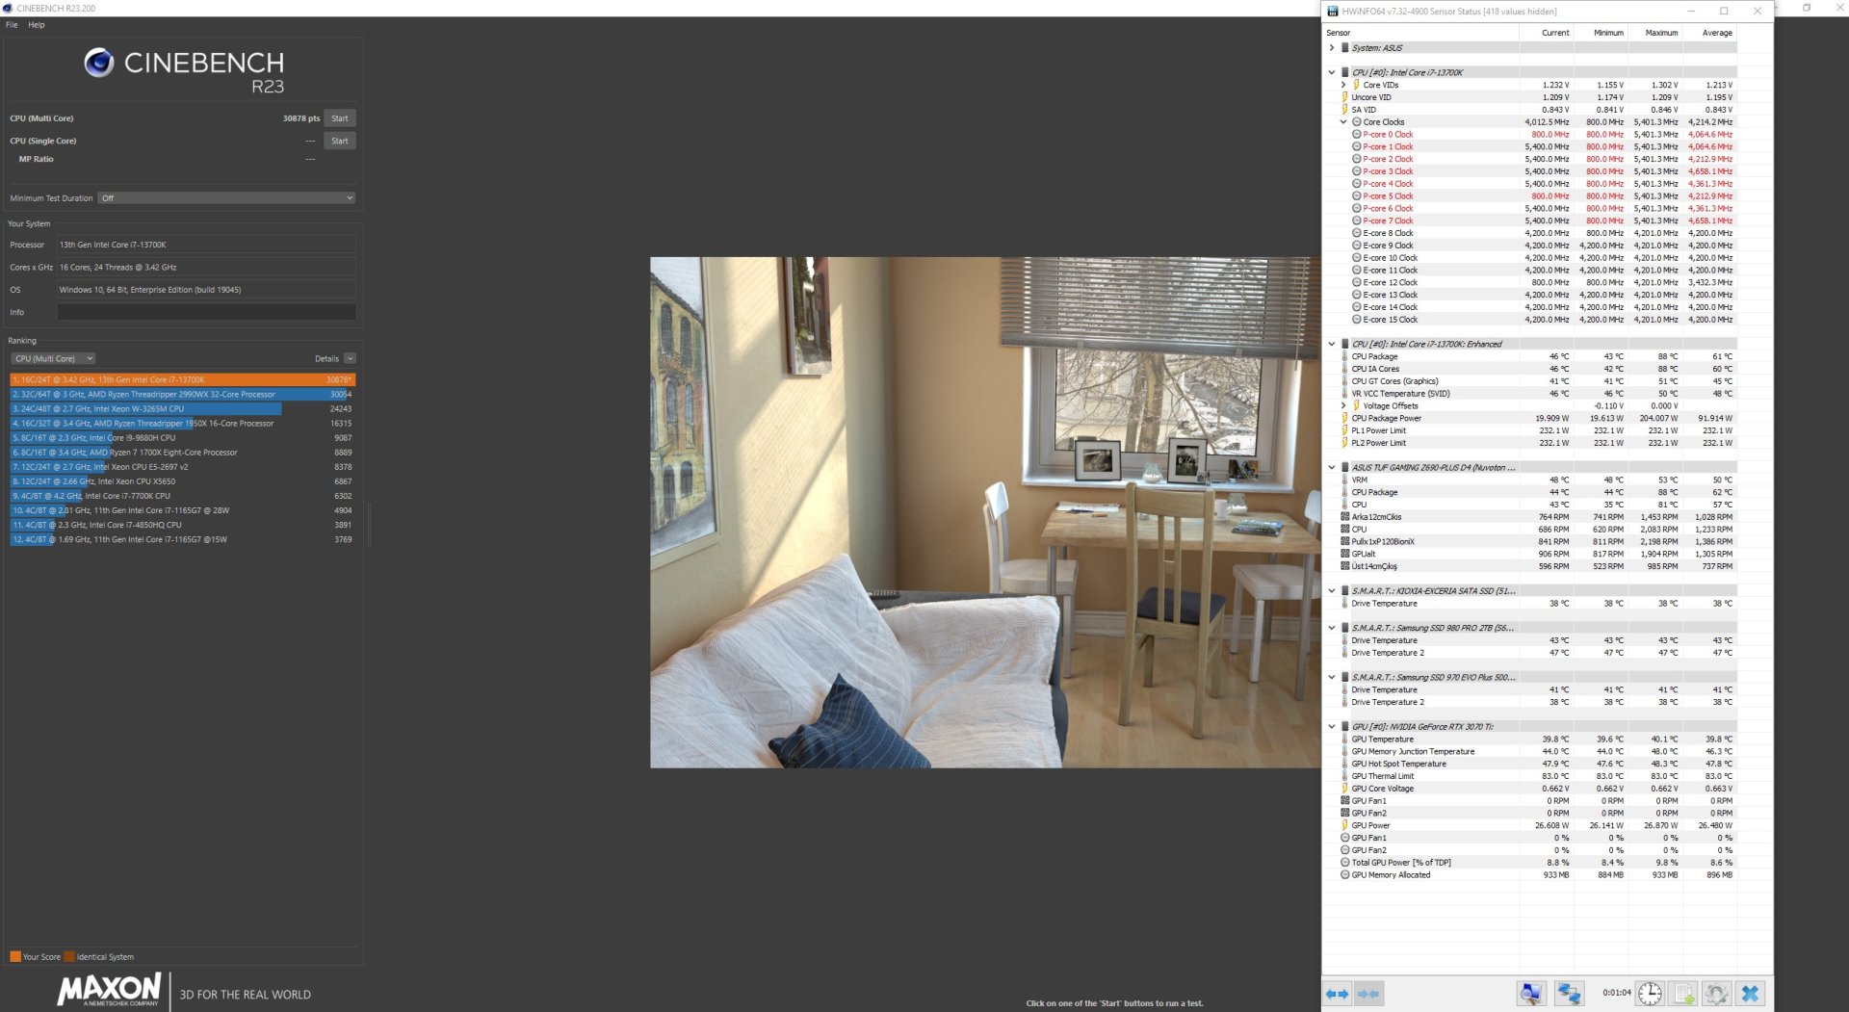1849x1012 pixels.
Task: Click the thermometer icon beside GPU Temperature
Action: pyautogui.click(x=1344, y=740)
